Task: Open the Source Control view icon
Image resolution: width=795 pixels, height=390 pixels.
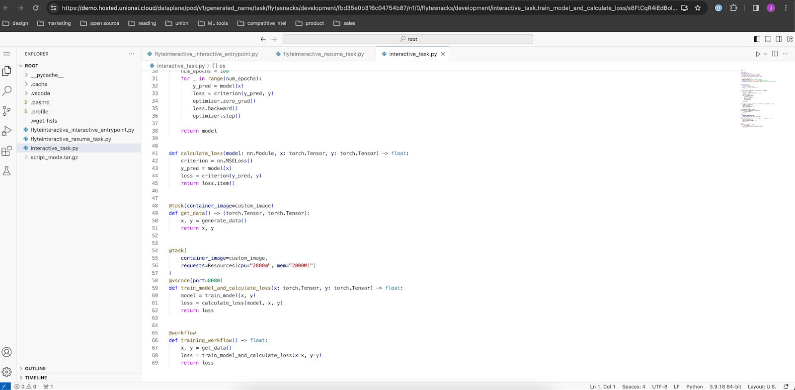Action: [x=7, y=111]
